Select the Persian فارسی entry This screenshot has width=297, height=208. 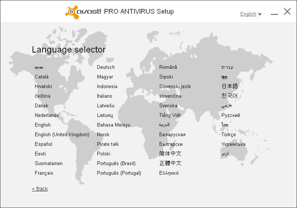click(x=227, y=105)
